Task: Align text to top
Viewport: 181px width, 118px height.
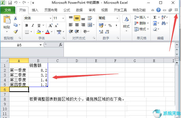Action: [71, 18]
